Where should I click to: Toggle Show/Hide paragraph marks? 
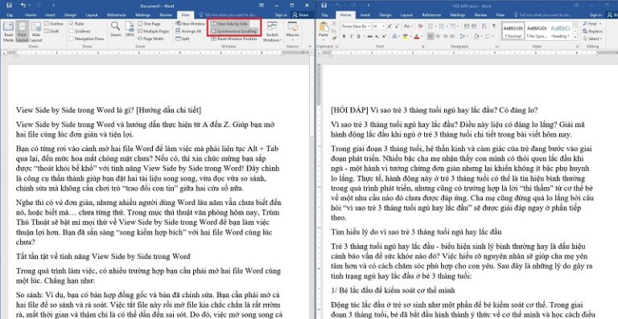tap(494, 27)
